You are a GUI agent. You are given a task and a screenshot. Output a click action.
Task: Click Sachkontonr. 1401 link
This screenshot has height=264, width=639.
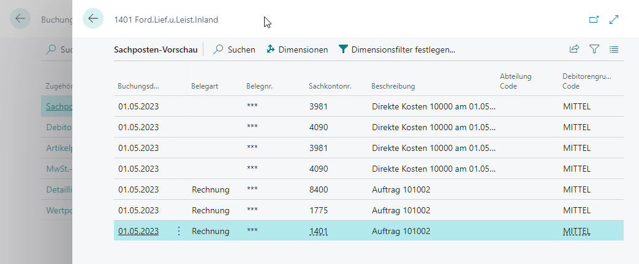pyautogui.click(x=319, y=231)
